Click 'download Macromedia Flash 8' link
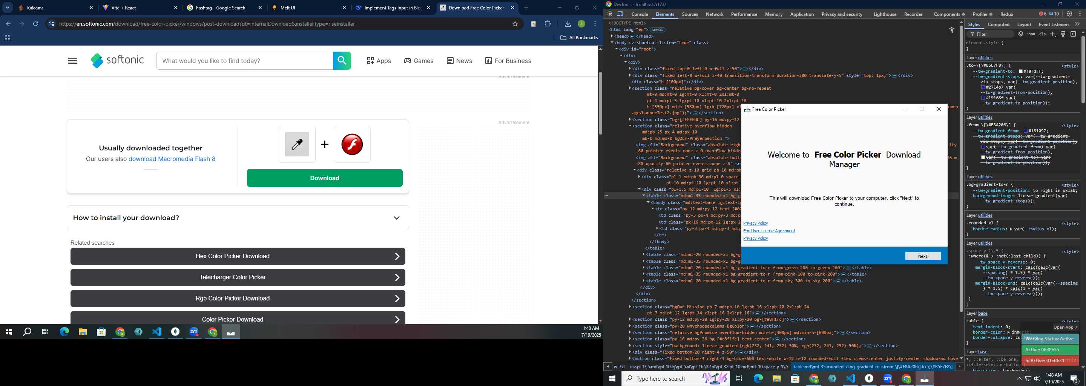Screen dimensions: 1086x386 [172, 159]
